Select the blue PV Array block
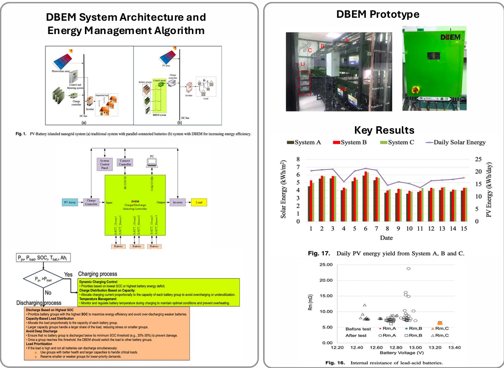The width and height of the screenshot is (504, 368). (69, 202)
